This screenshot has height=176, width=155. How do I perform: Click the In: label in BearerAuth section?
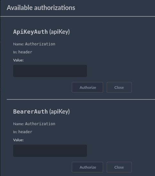pyautogui.click(x=15, y=132)
